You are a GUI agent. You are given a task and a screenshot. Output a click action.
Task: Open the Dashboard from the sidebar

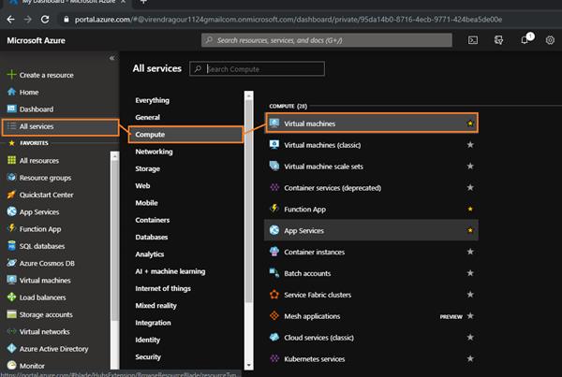[37, 109]
